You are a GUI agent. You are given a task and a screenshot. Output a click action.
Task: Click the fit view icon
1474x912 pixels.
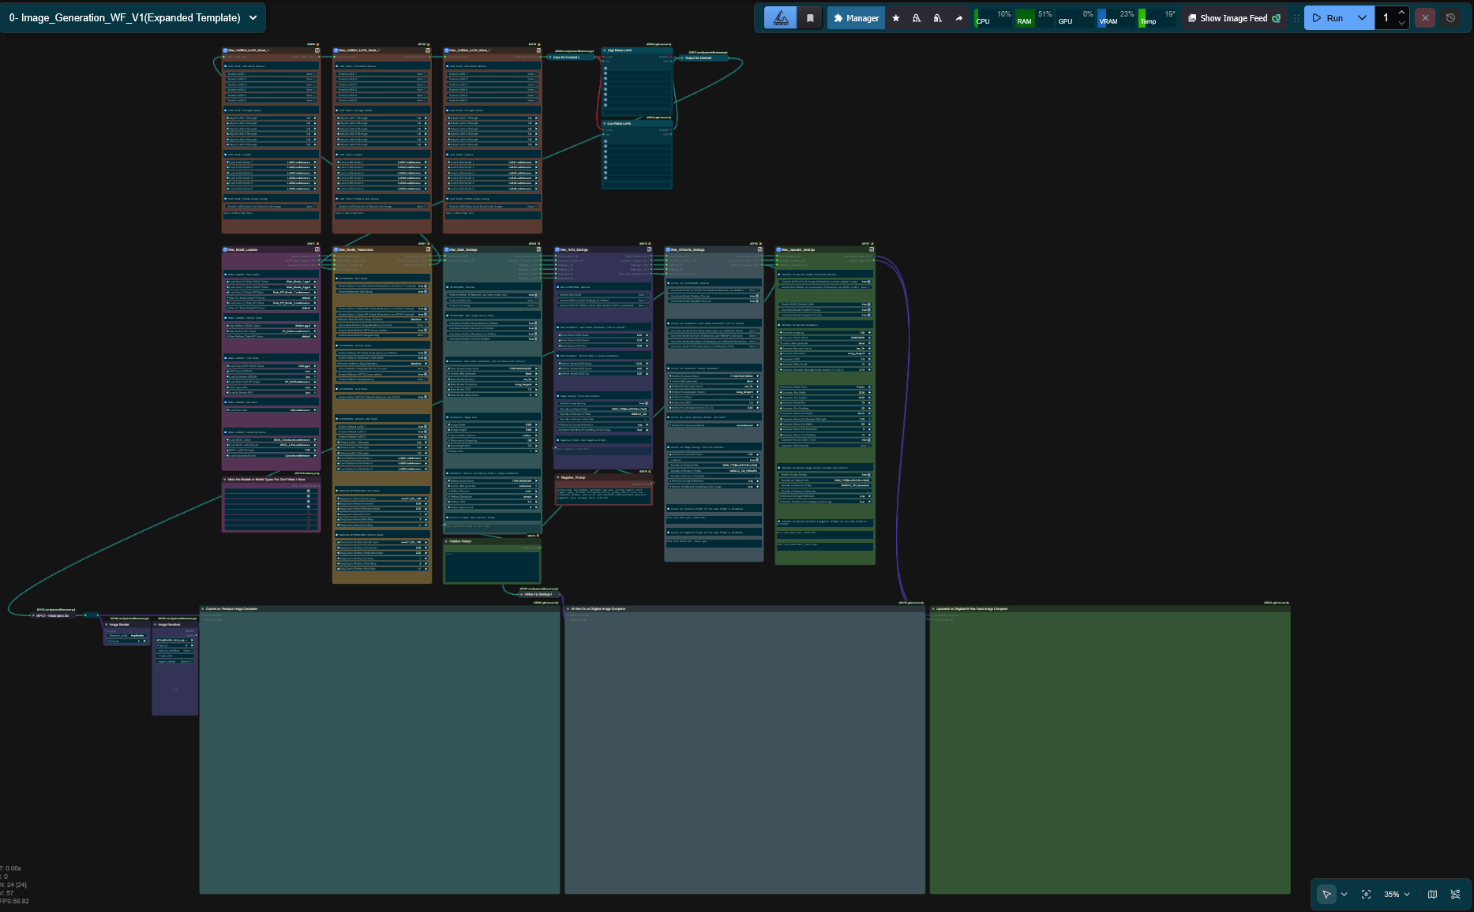tap(1366, 895)
